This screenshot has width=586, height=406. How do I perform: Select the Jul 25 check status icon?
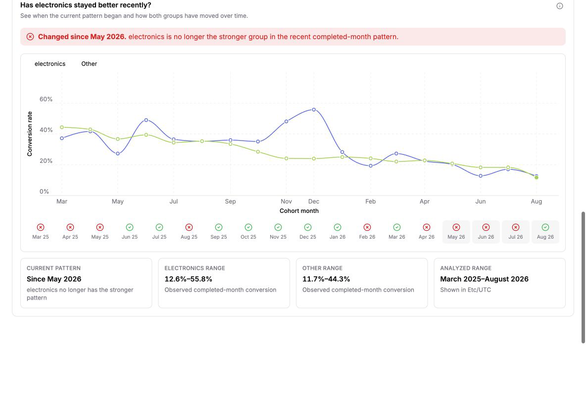(159, 227)
